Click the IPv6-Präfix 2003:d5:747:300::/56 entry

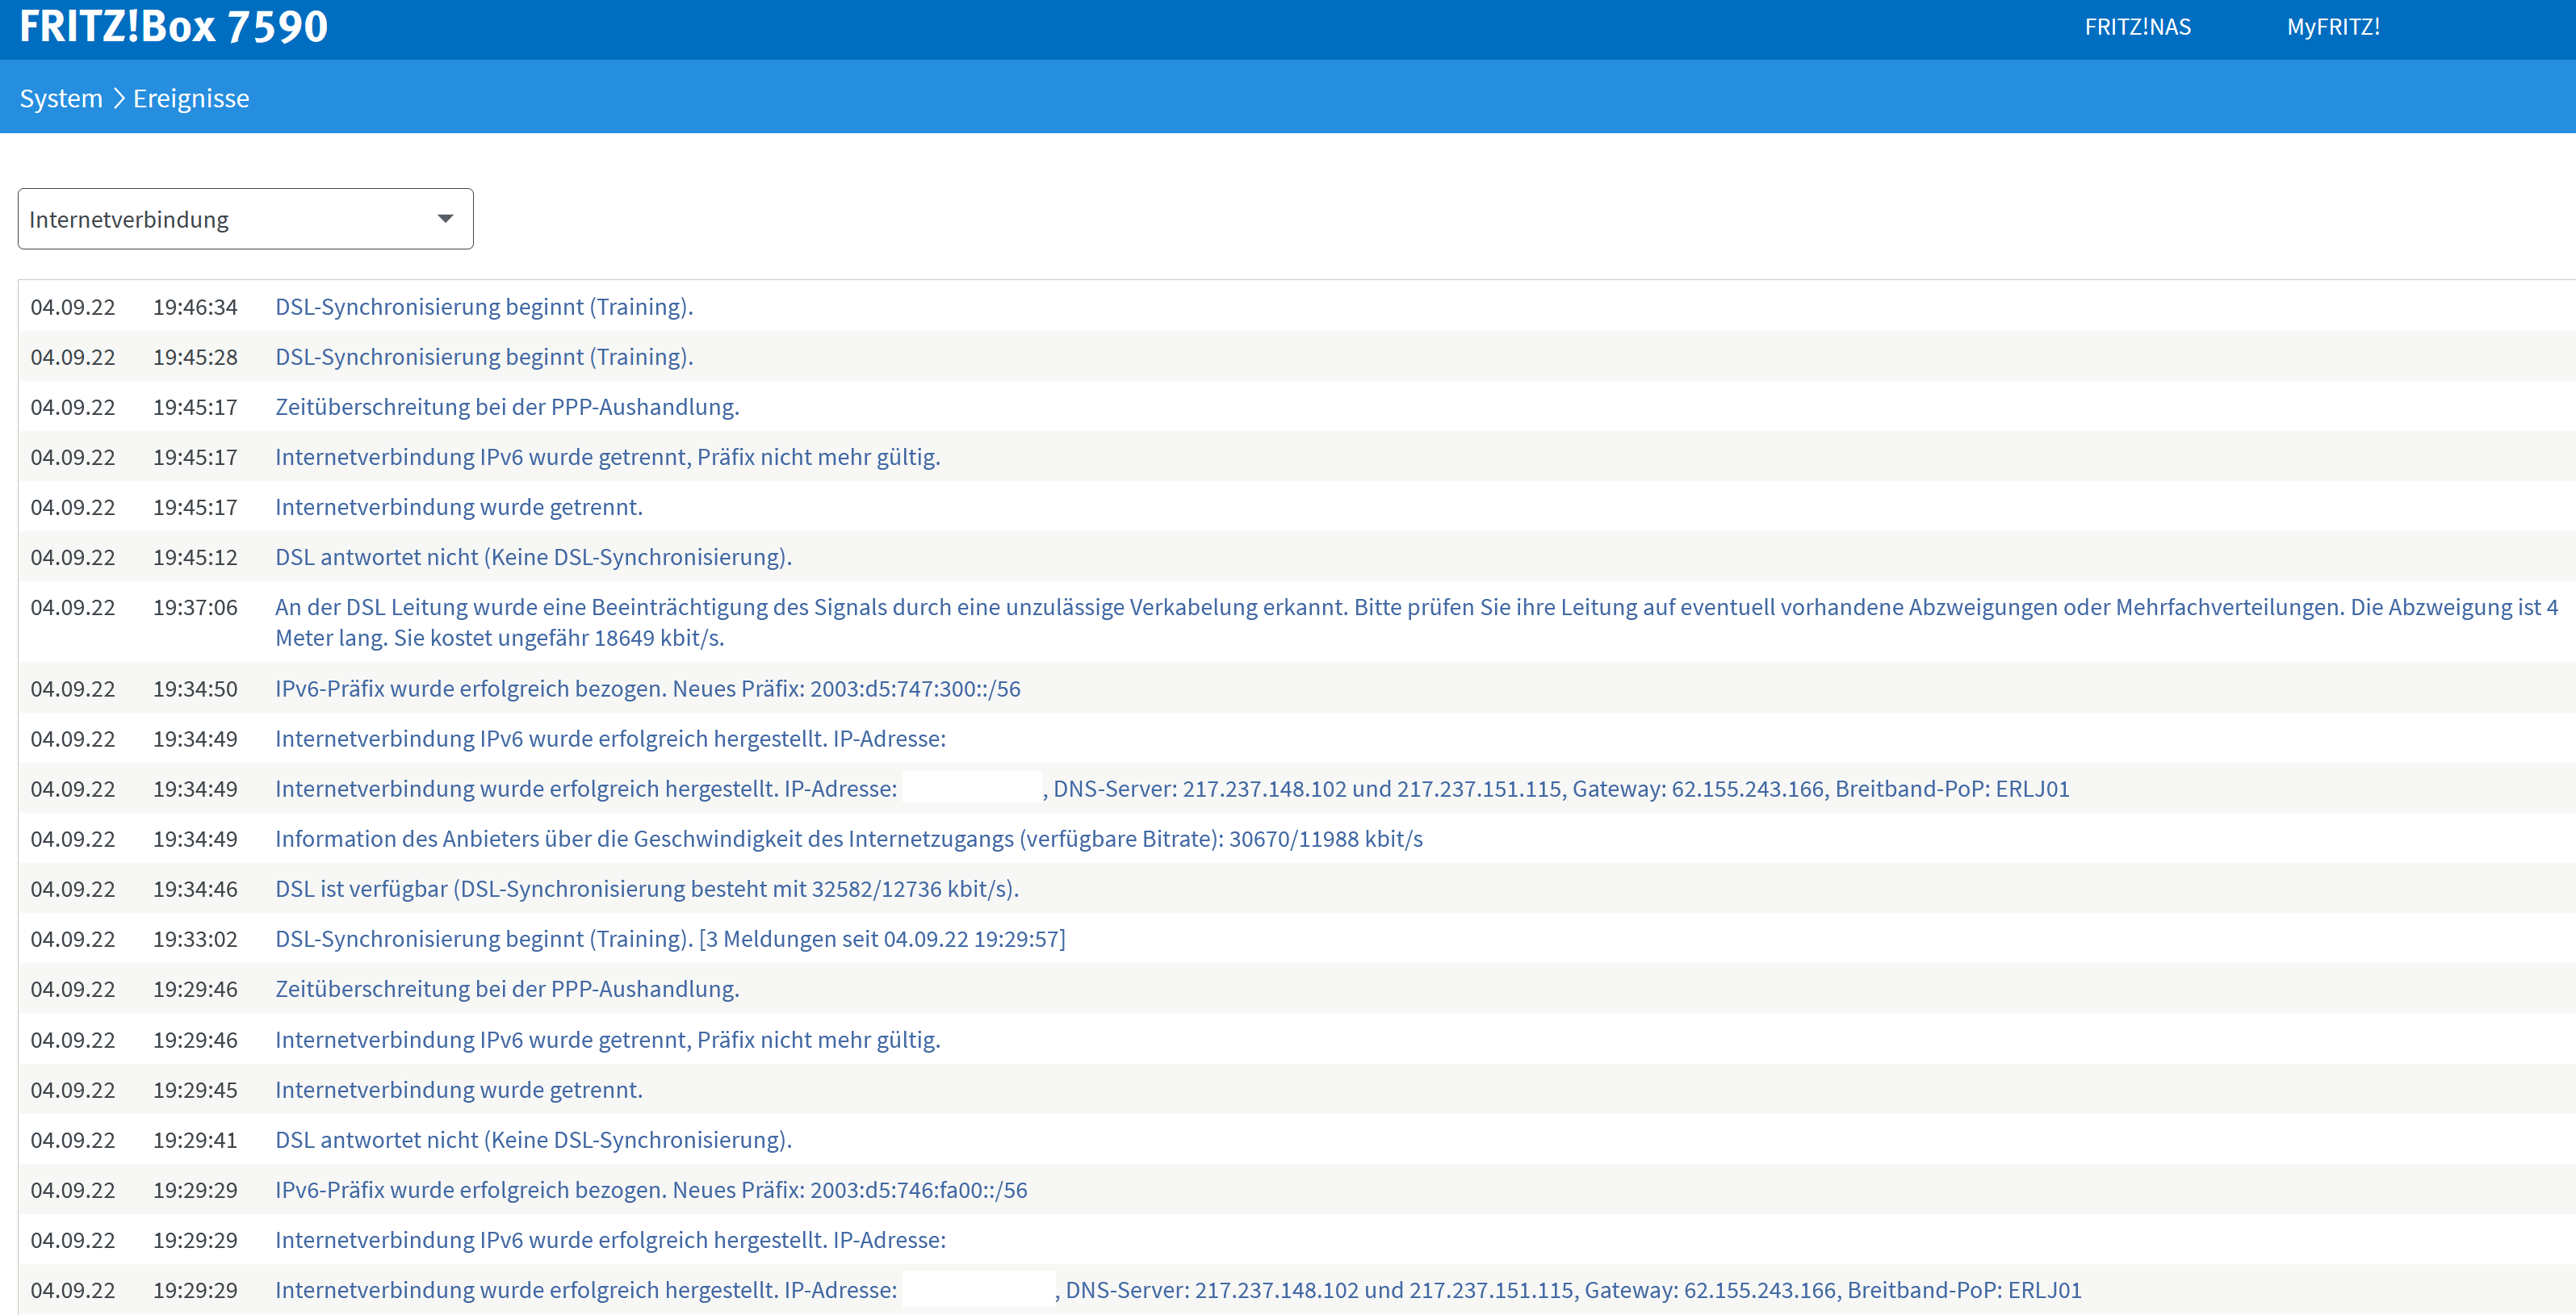tap(647, 689)
